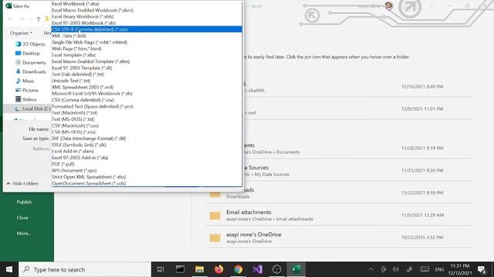
Task: Select Excel 97-2003 Workbook (*.xls)
Action: [147, 23]
